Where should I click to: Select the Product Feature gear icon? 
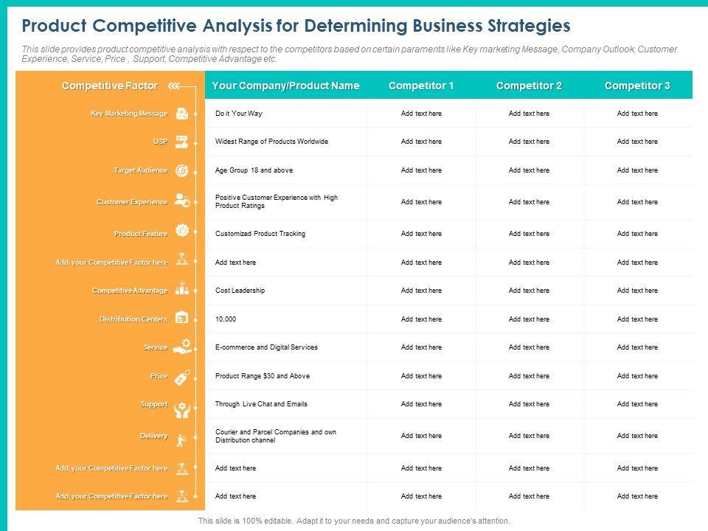coord(181,232)
